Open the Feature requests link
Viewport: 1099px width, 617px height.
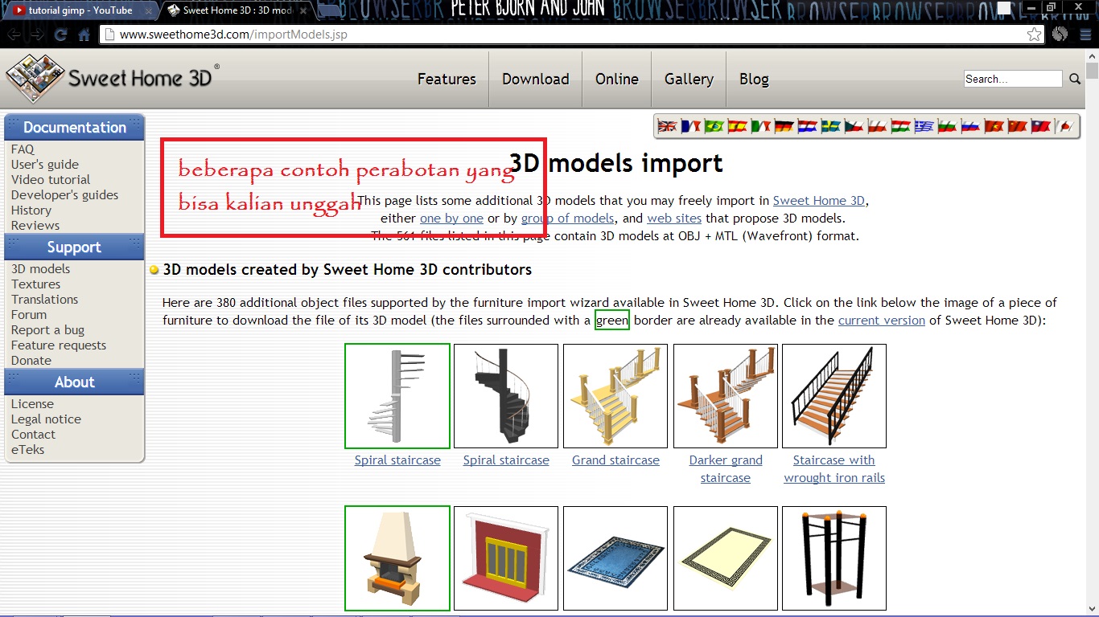pyautogui.click(x=59, y=345)
